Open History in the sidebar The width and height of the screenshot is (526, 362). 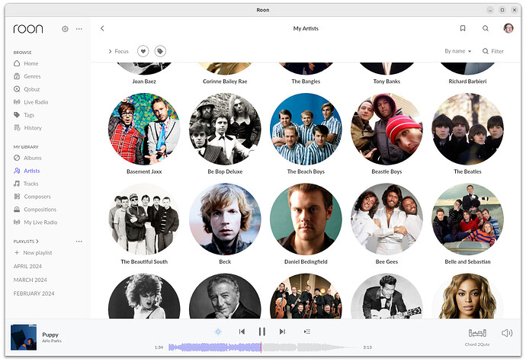[28, 128]
